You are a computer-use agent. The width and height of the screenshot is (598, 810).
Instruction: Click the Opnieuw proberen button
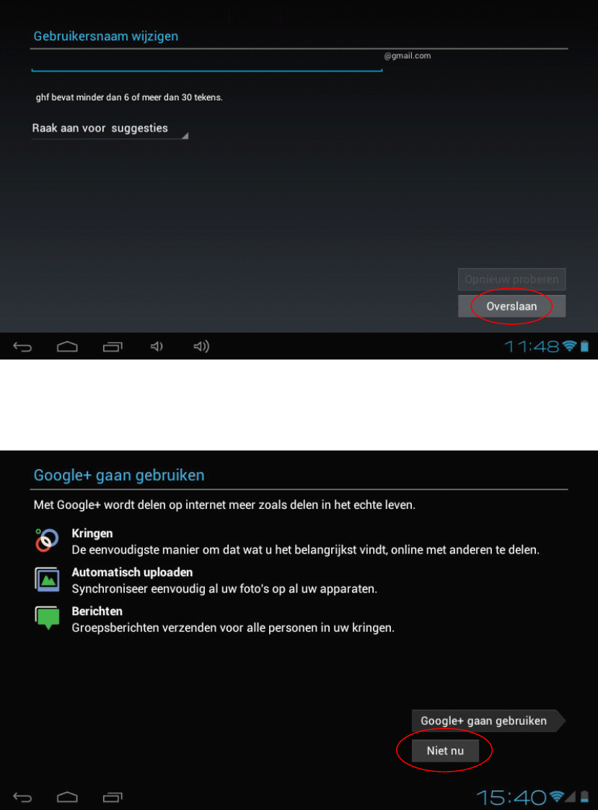tap(511, 279)
